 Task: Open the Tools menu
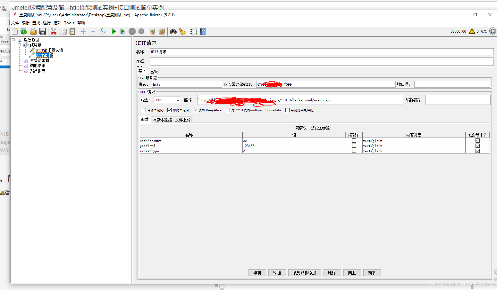pos(69,23)
